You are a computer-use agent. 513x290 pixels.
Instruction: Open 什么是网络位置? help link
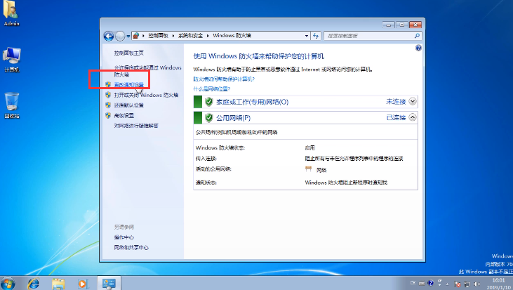coord(212,88)
